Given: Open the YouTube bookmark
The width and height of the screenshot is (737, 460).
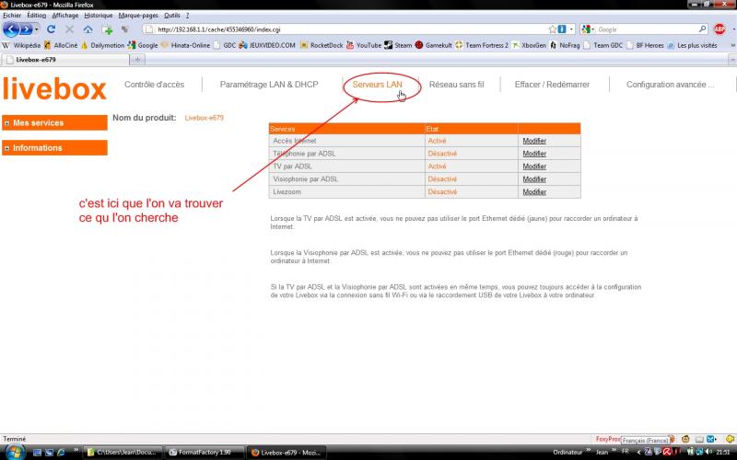Looking at the screenshot, I should [364, 45].
